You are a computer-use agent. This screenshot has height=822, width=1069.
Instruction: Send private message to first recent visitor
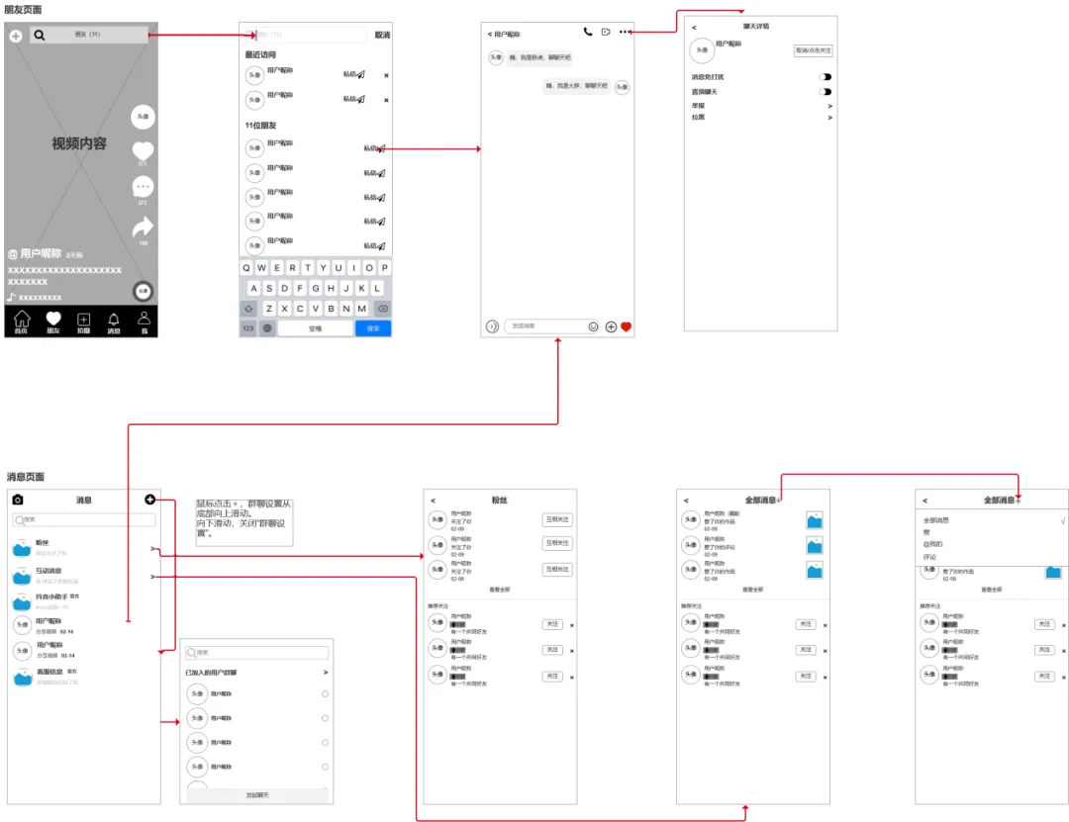(354, 74)
